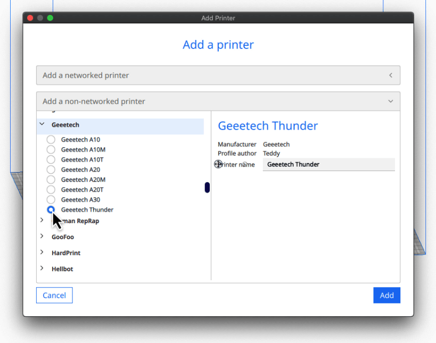The height and width of the screenshot is (343, 436).
Task: Click the printer list scrollbar handle
Action: click(x=207, y=187)
